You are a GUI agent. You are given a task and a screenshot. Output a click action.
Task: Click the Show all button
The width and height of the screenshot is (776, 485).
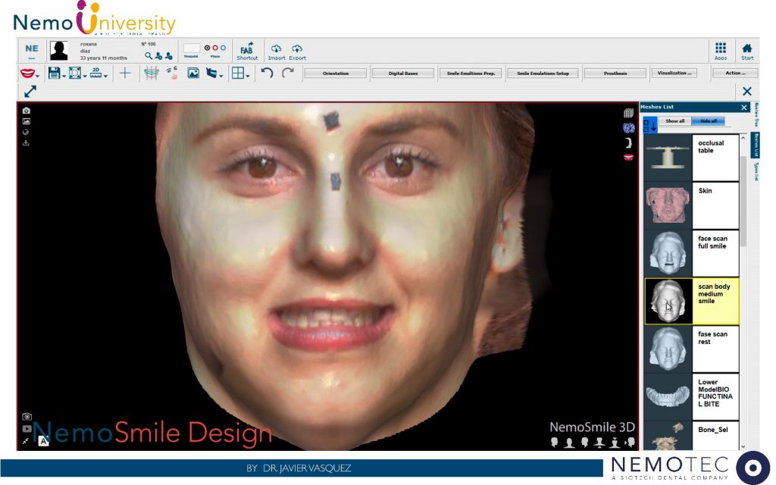pos(675,121)
